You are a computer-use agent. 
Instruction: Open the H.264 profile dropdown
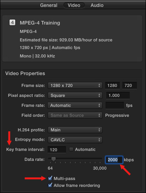click(x=75, y=130)
